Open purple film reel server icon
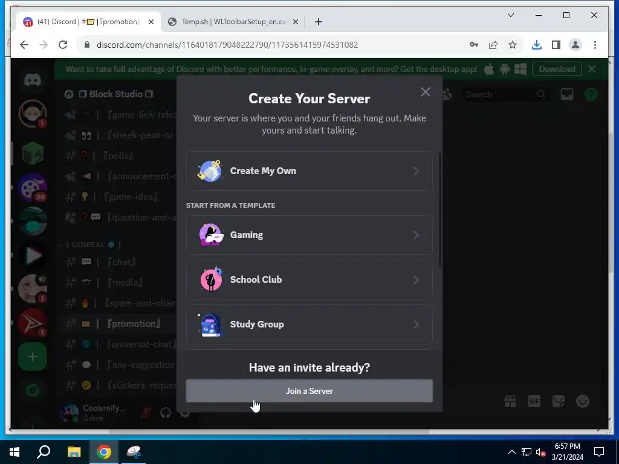This screenshot has height=464, width=619. pyautogui.click(x=33, y=187)
